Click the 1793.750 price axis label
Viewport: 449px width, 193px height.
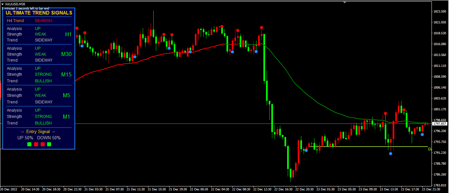[x=440, y=142]
